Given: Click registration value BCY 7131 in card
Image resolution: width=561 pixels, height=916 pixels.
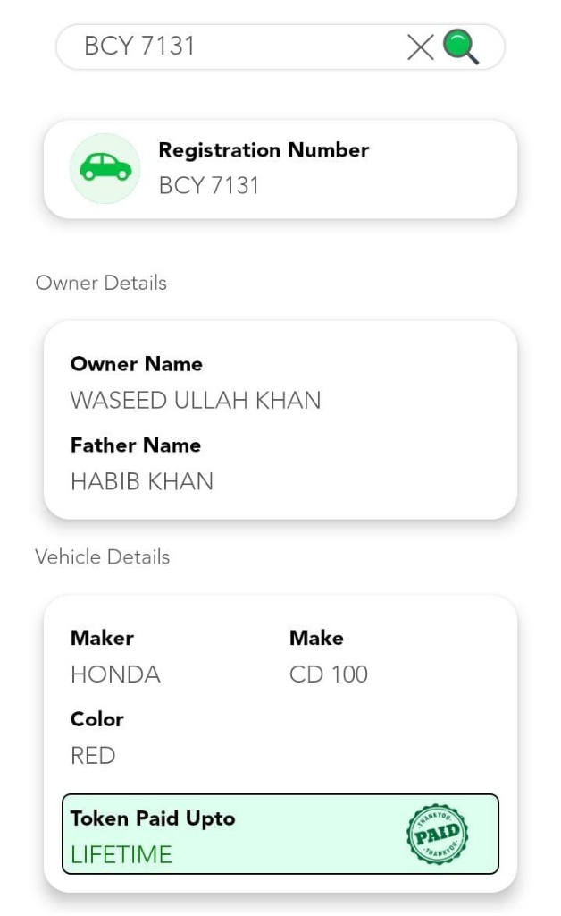Looking at the screenshot, I should [x=209, y=186].
